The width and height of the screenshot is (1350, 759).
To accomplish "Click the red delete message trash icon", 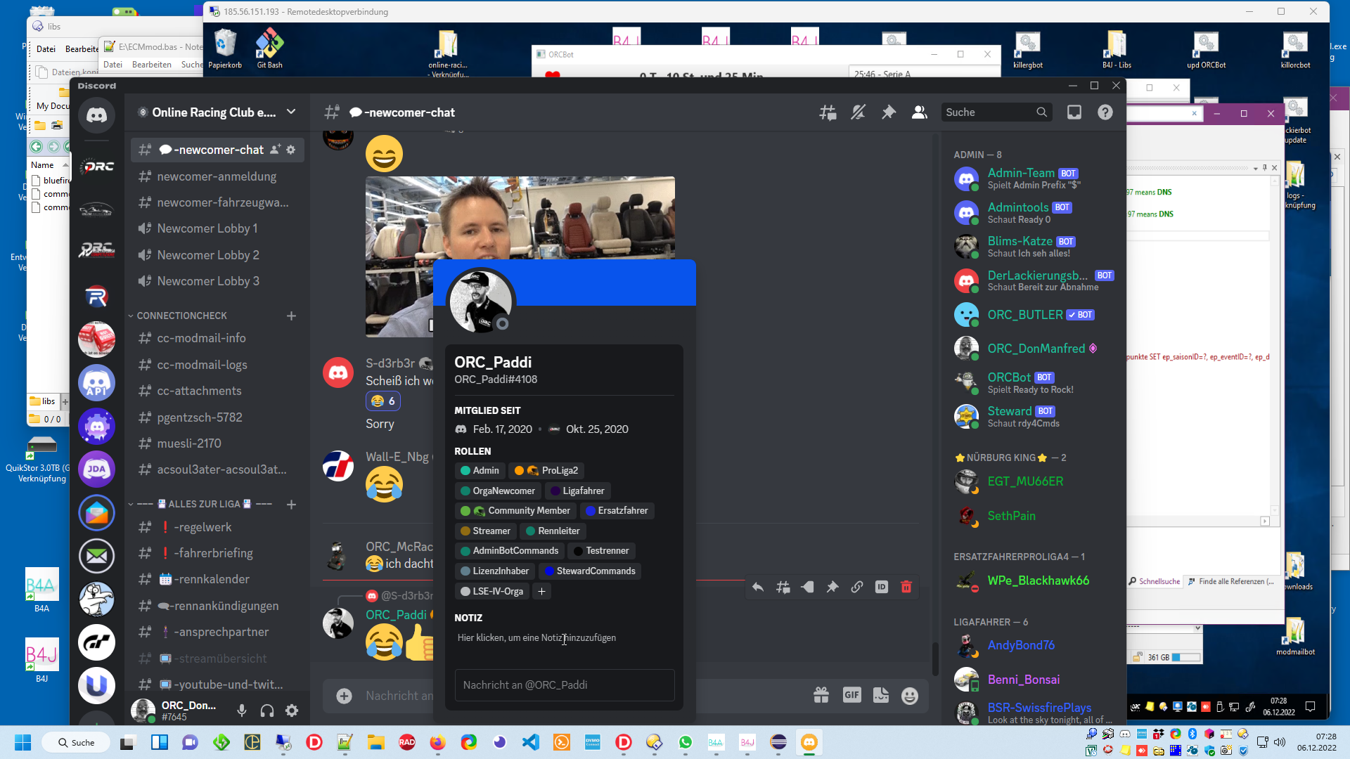I will 906,587.
